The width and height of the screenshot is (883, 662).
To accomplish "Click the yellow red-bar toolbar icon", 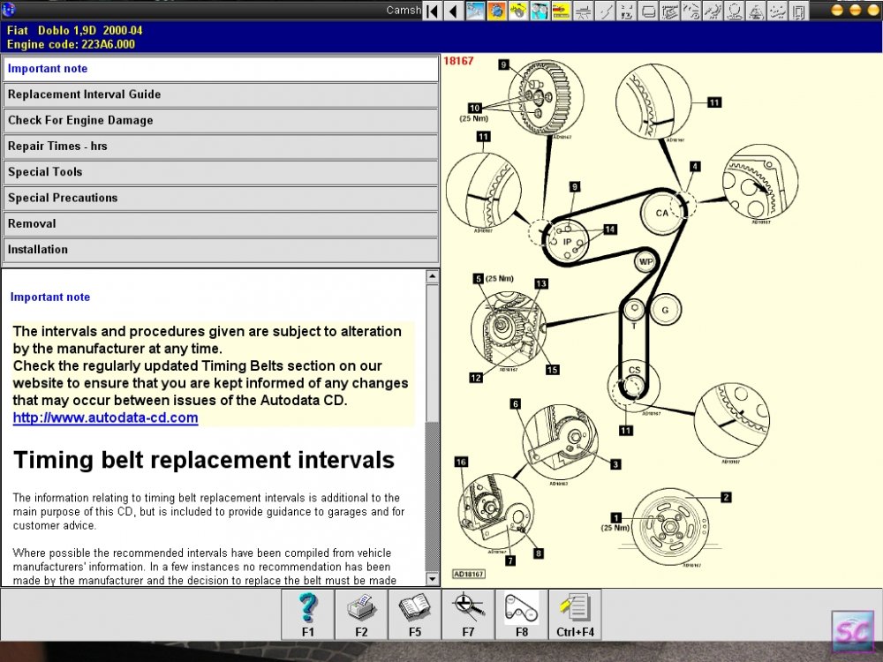I will coord(561,11).
